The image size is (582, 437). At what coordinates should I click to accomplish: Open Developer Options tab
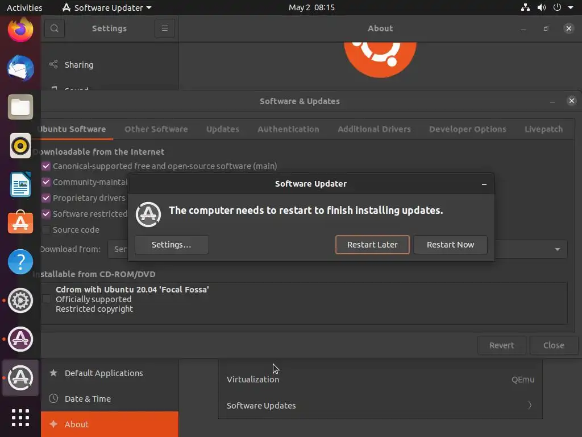click(x=468, y=129)
